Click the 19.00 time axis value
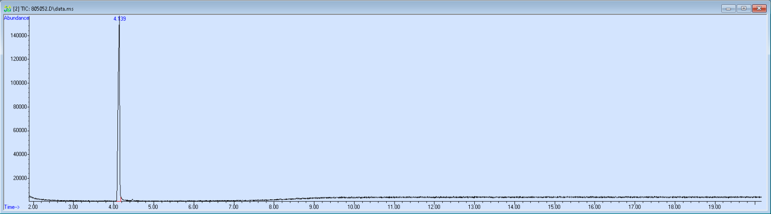771x214 pixels. [x=714, y=207]
